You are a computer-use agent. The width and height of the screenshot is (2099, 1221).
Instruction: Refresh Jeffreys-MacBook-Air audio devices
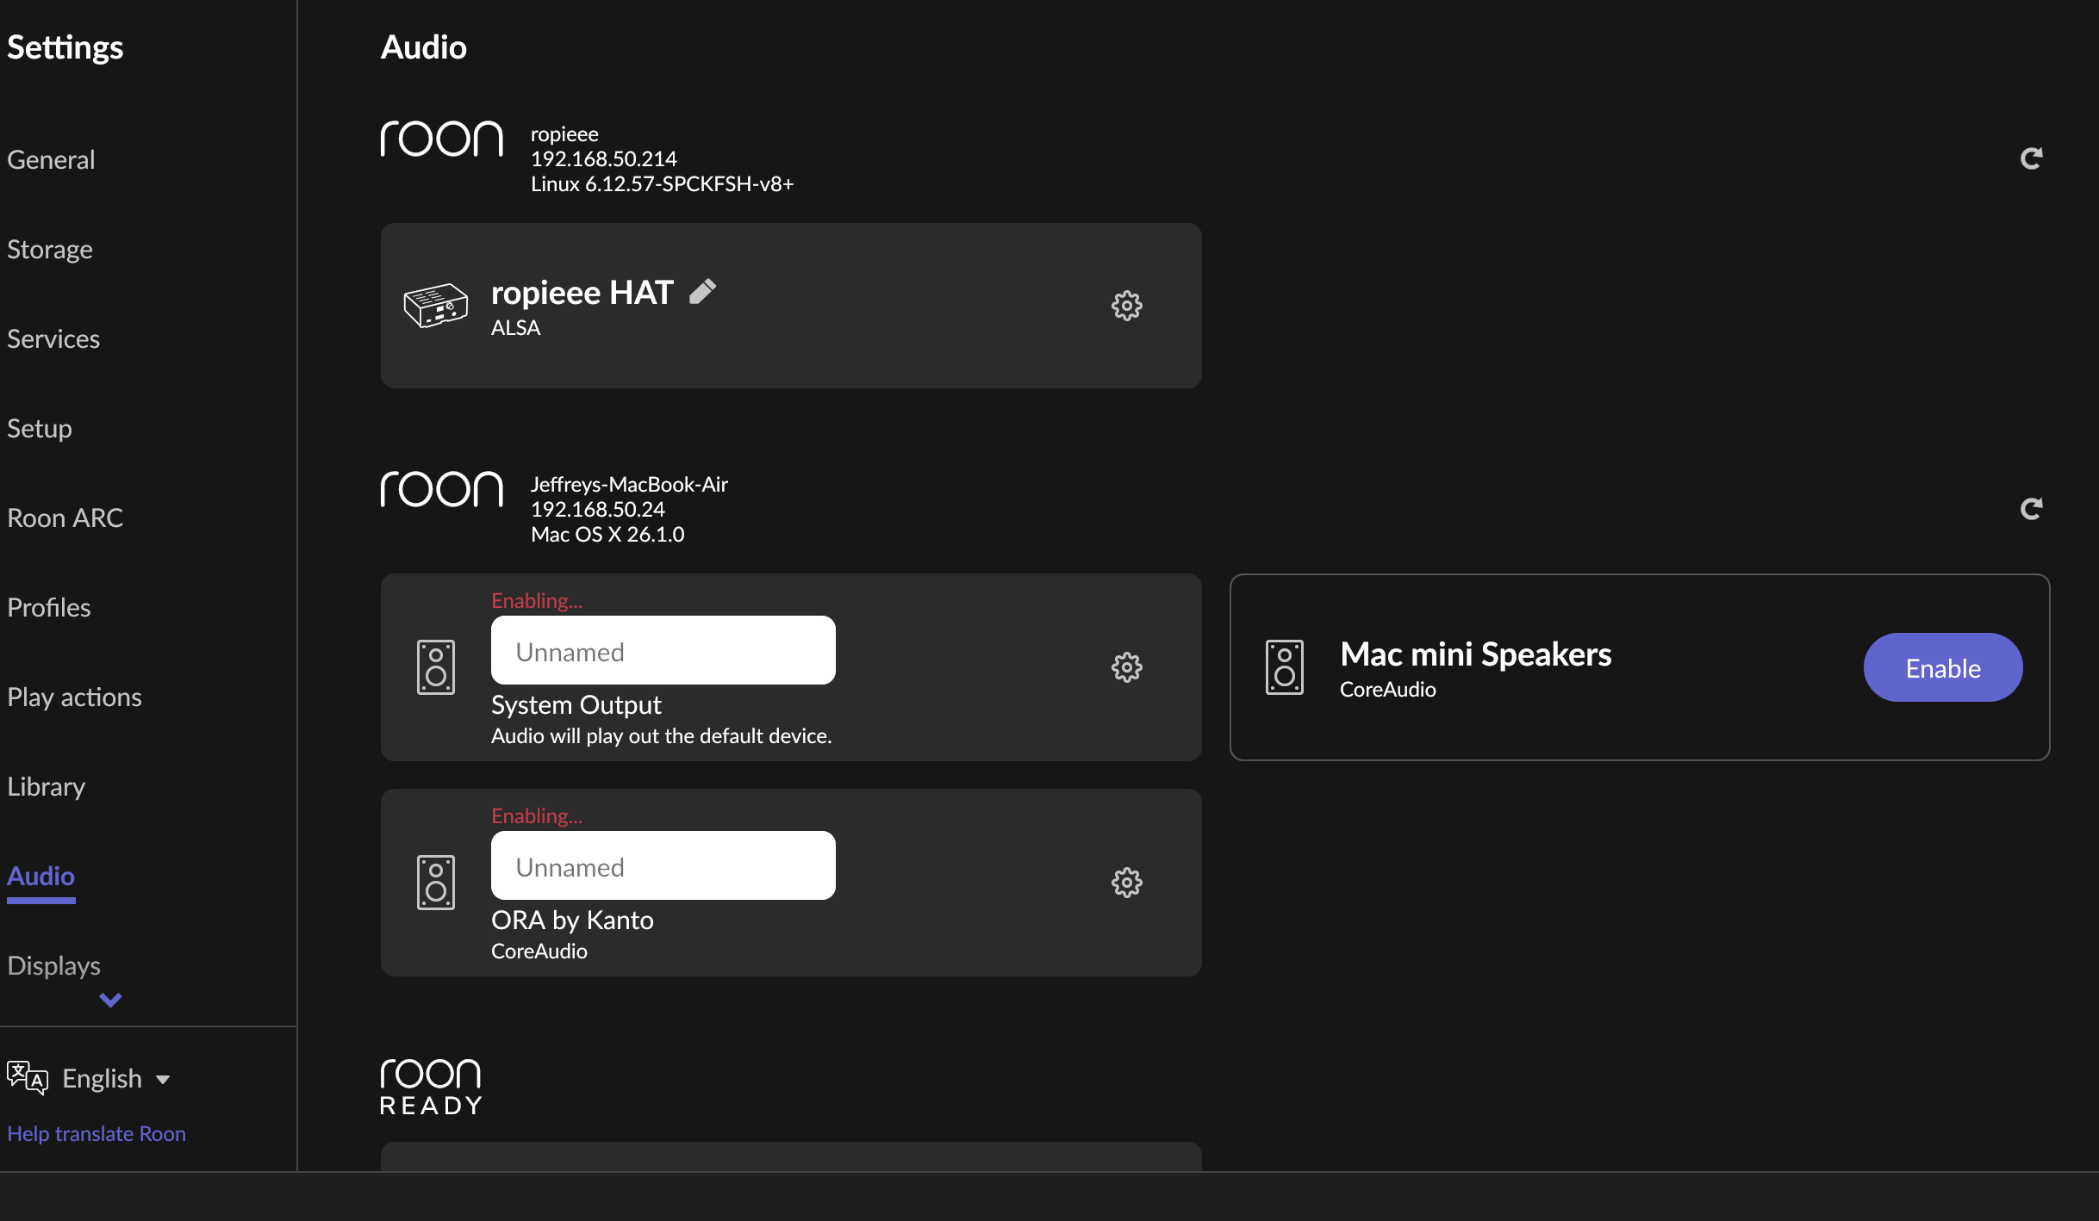[2031, 509]
